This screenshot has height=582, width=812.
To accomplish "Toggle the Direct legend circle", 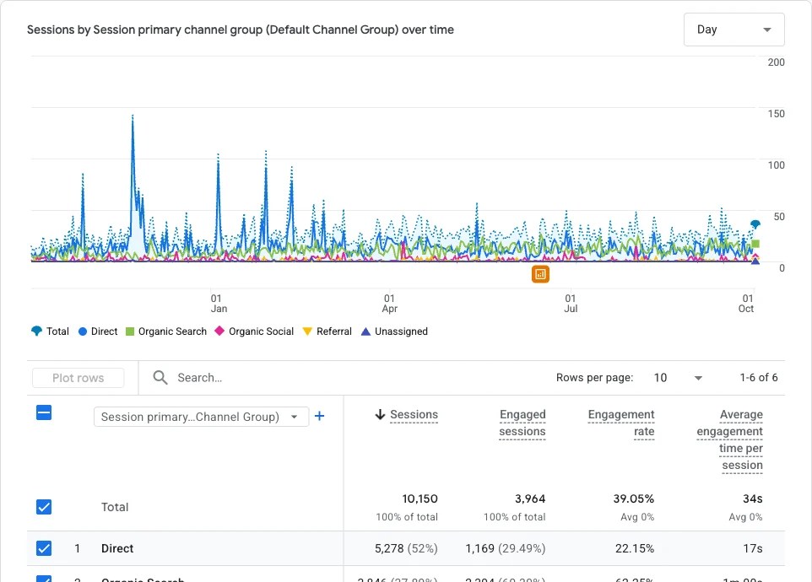I will 83,331.
